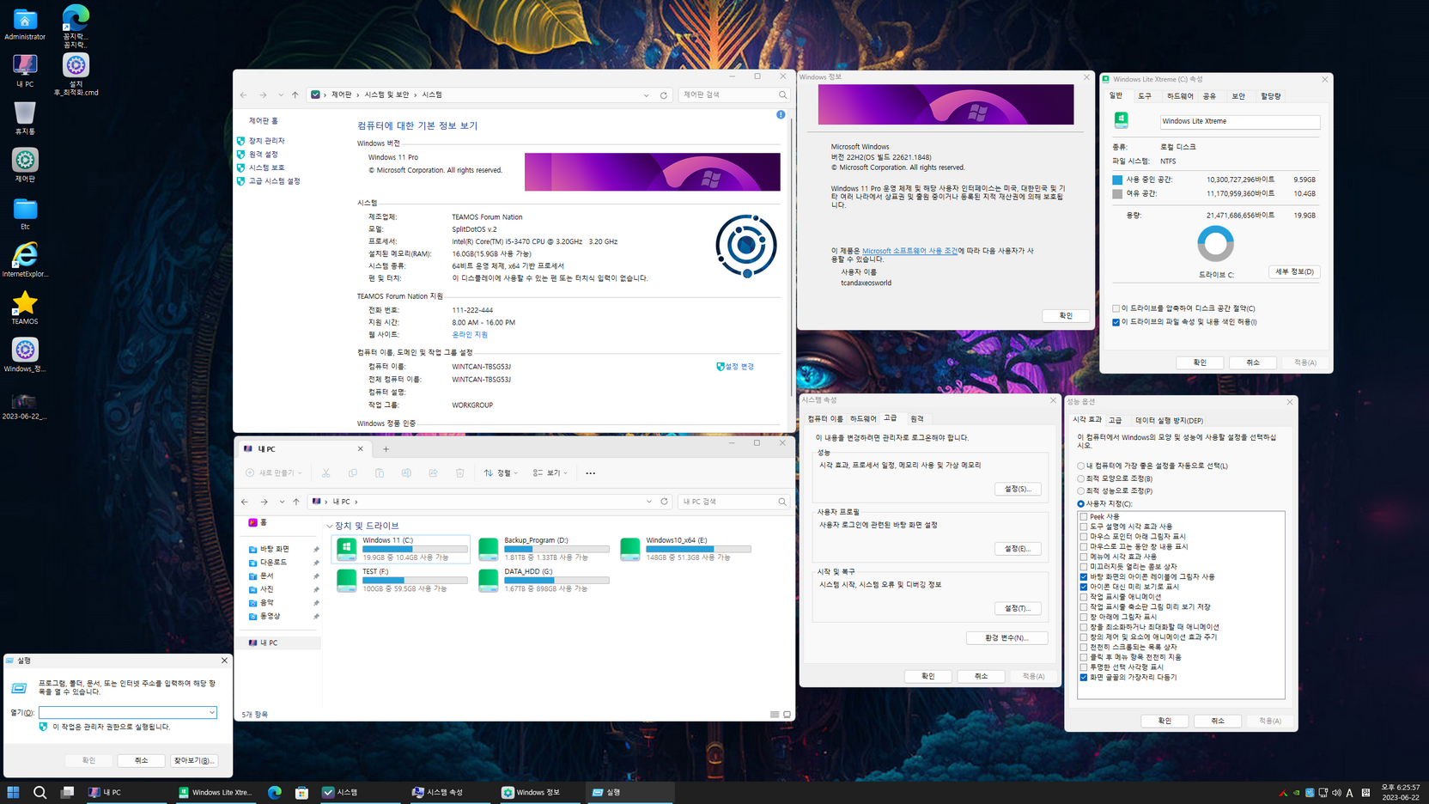
Task: Check the Peek 사용 checkbox
Action: click(x=1084, y=517)
